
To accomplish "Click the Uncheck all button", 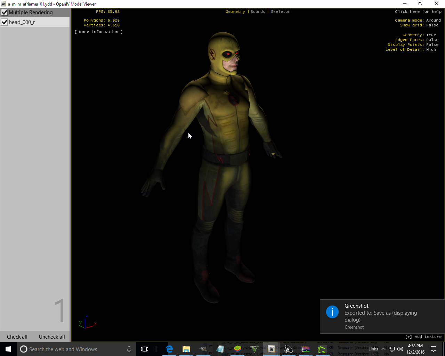I will pyautogui.click(x=52, y=337).
